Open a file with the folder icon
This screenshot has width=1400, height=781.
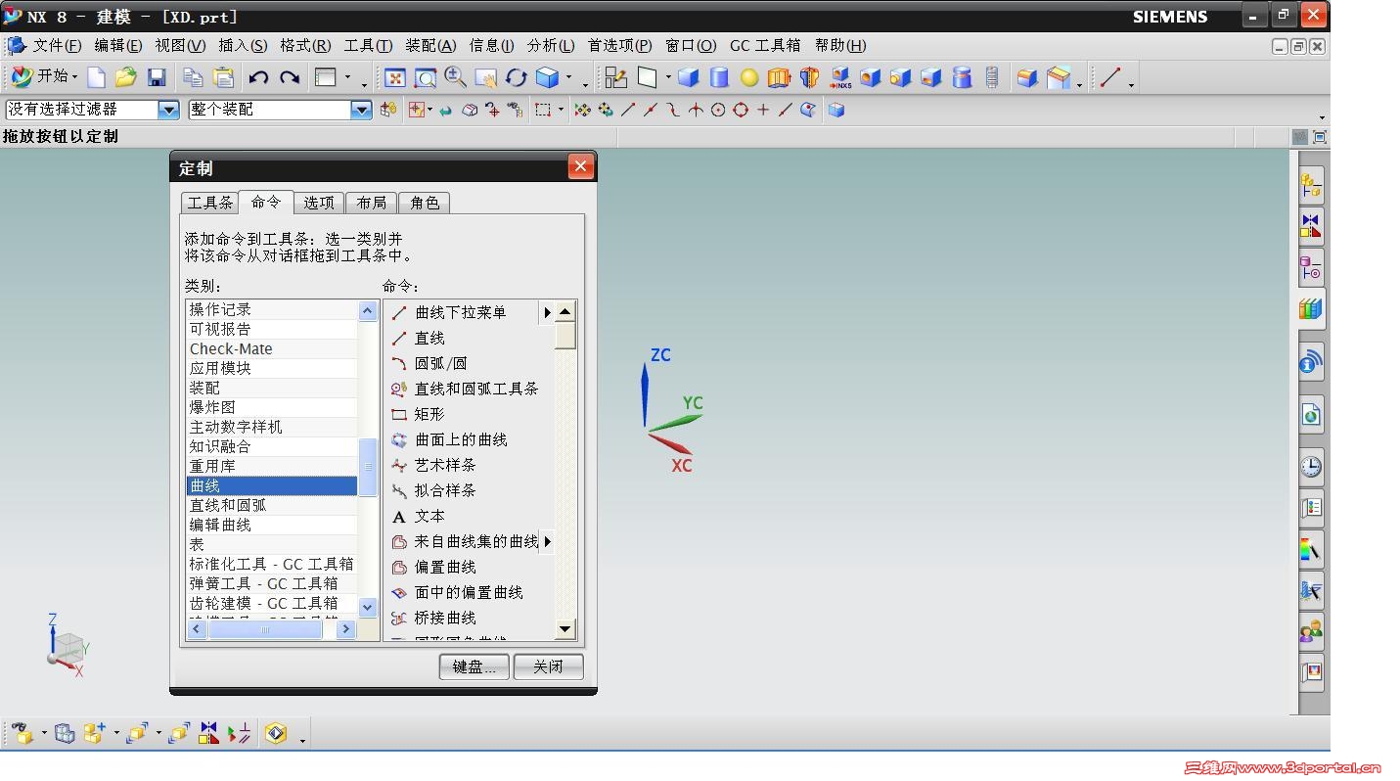tap(125, 77)
